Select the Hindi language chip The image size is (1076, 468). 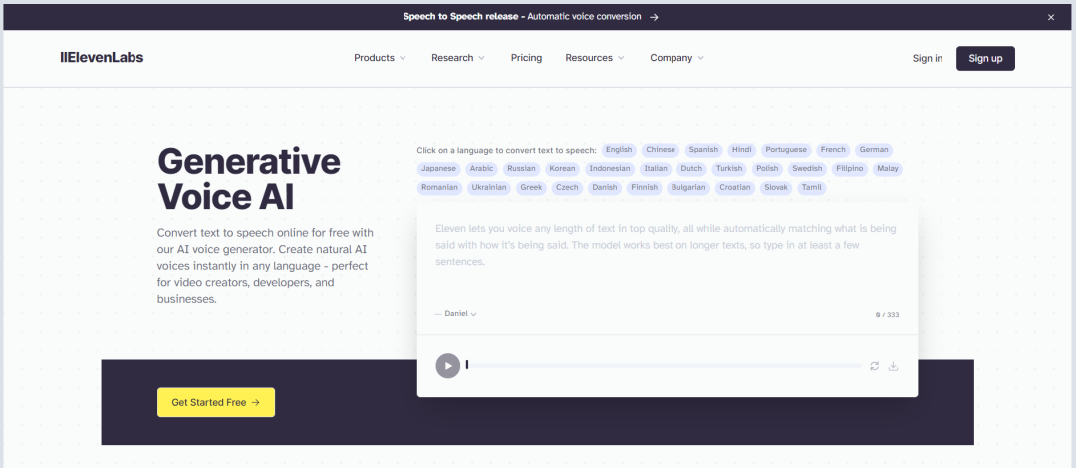pos(742,150)
